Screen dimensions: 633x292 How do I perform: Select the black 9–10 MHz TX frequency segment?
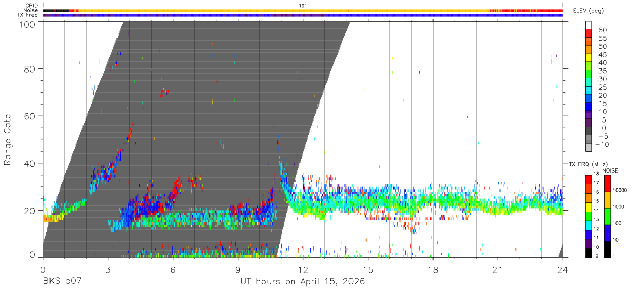pyautogui.click(x=589, y=252)
